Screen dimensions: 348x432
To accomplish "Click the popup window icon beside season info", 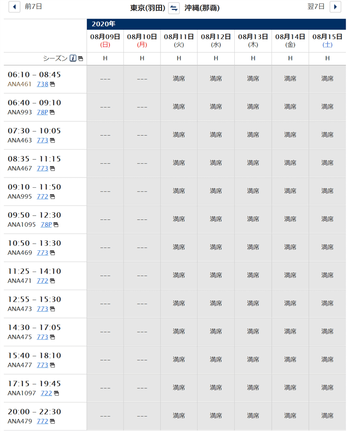I will pyautogui.click(x=80, y=59).
